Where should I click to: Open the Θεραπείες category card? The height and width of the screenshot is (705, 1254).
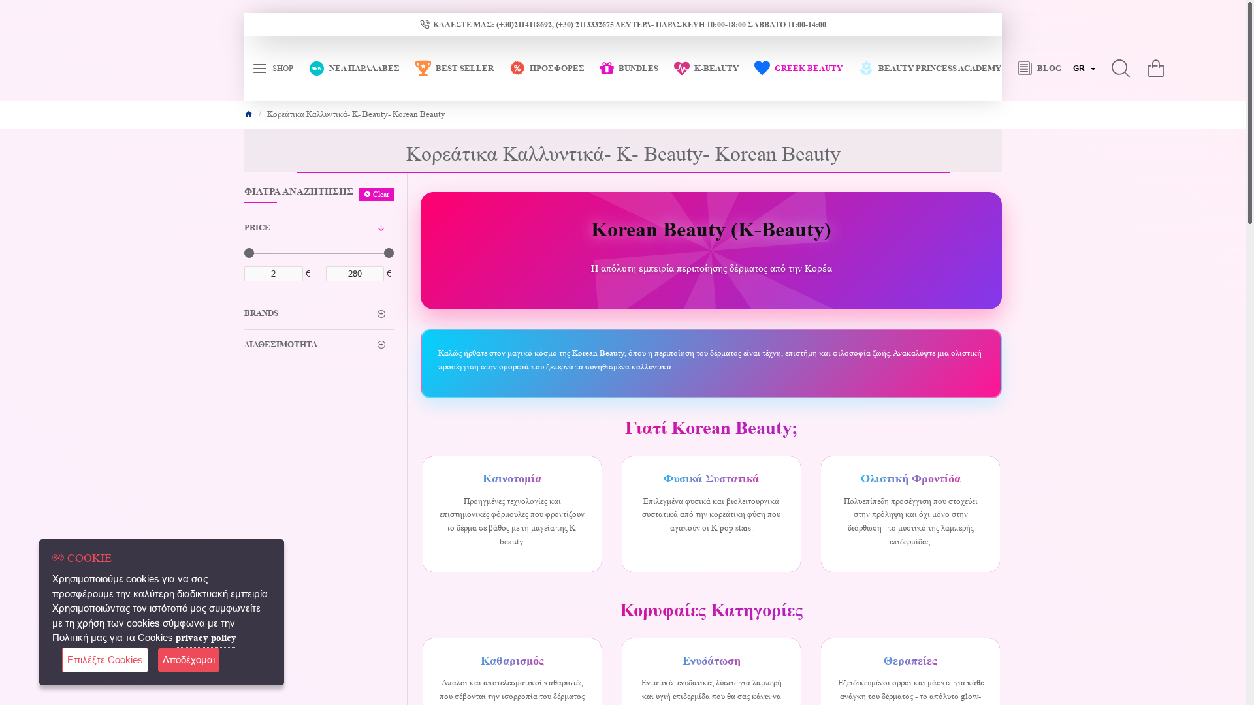tap(910, 672)
